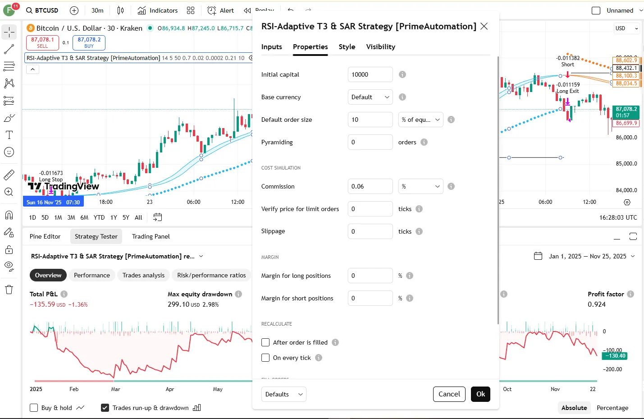Expand the Commission unit dropdown
644x419 pixels.
420,186
